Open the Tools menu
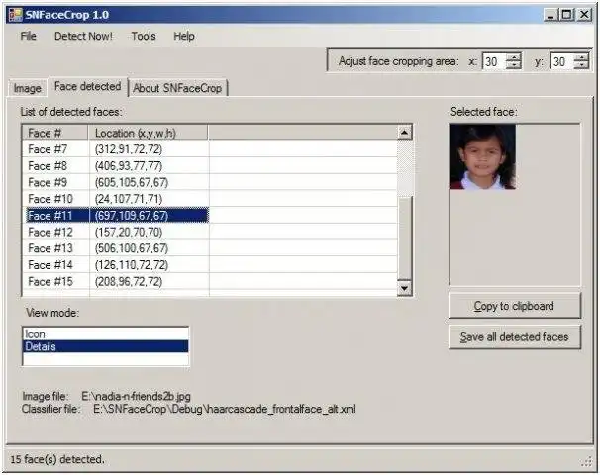The image size is (600, 475). click(144, 36)
